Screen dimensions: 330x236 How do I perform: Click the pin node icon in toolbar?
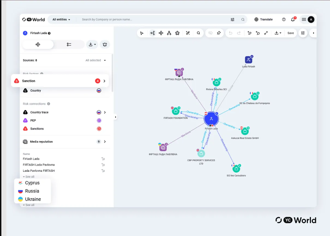pyautogui.click(x=219, y=33)
